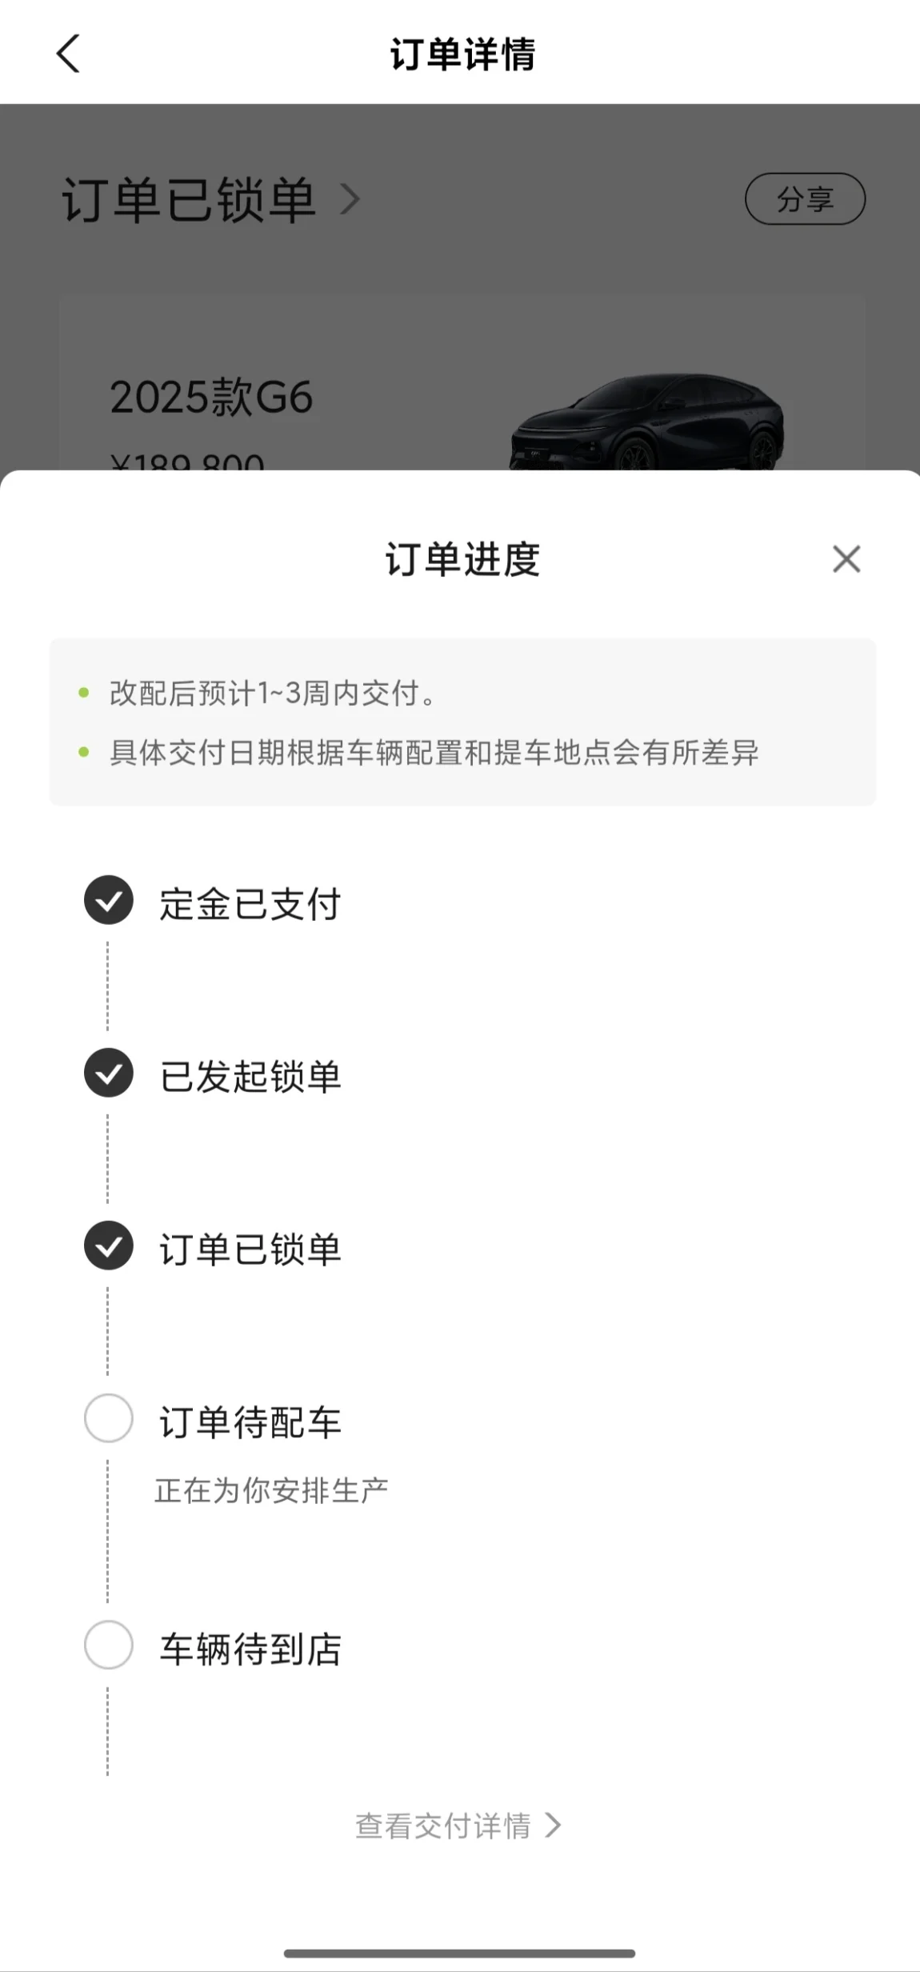Expand the 订单已锁单 status chevron

pyautogui.click(x=350, y=199)
